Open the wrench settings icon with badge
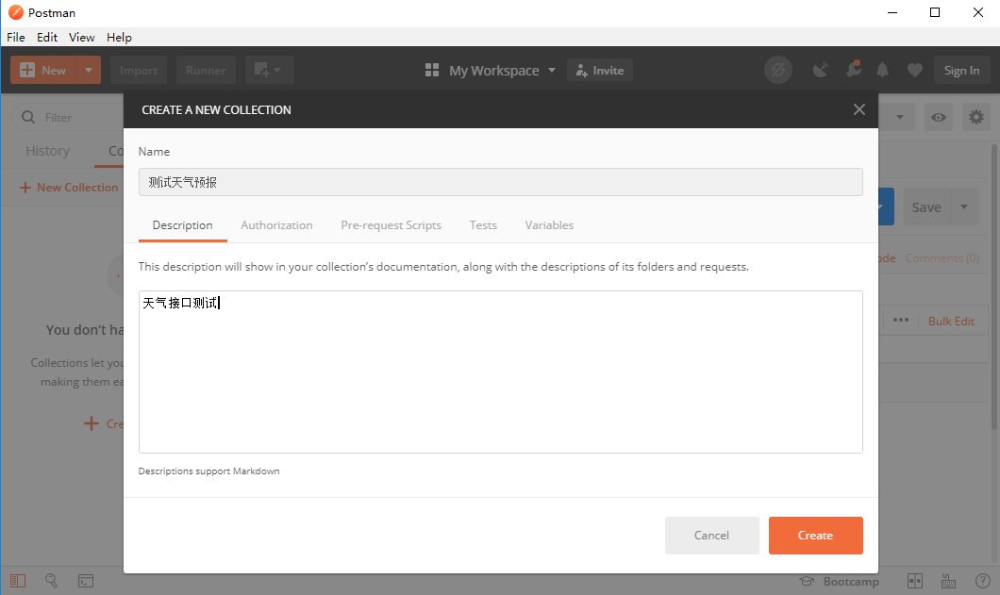Viewport: 1000px width, 595px height. point(854,69)
